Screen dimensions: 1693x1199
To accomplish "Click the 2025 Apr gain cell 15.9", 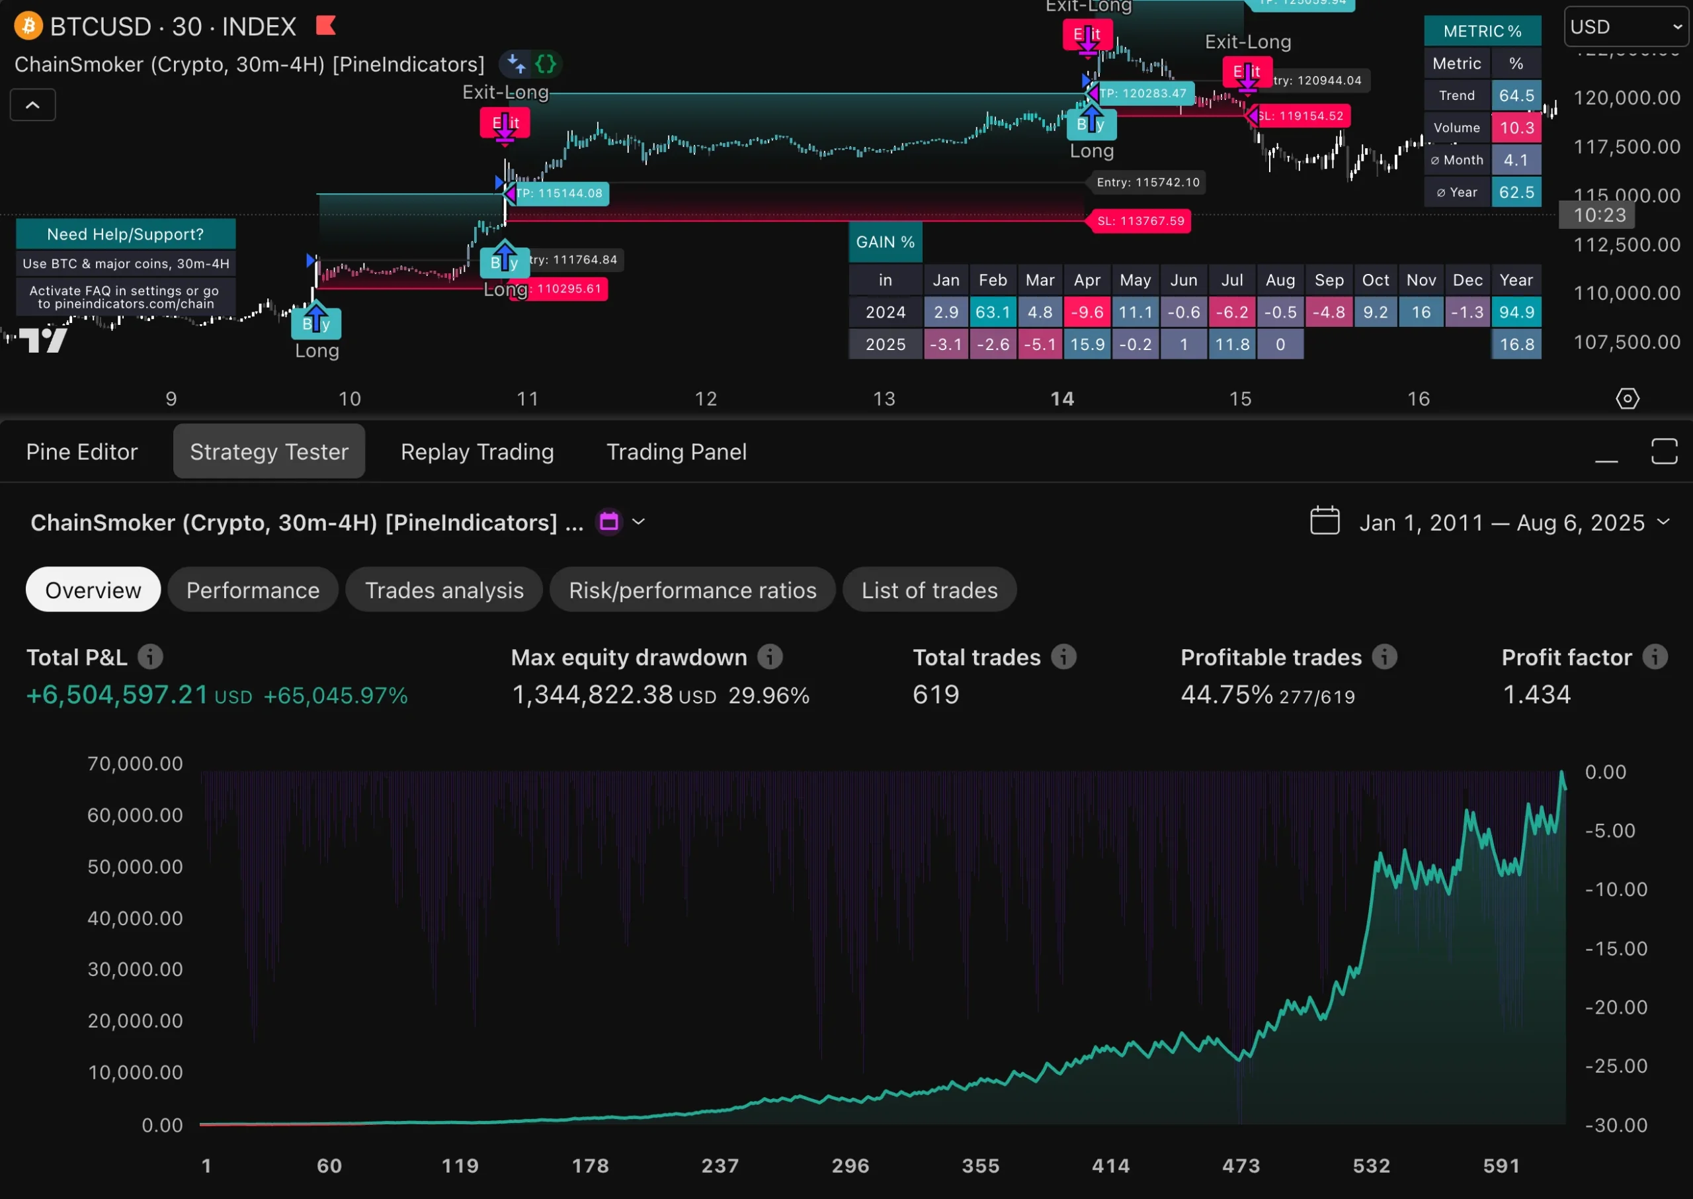I will (x=1087, y=344).
